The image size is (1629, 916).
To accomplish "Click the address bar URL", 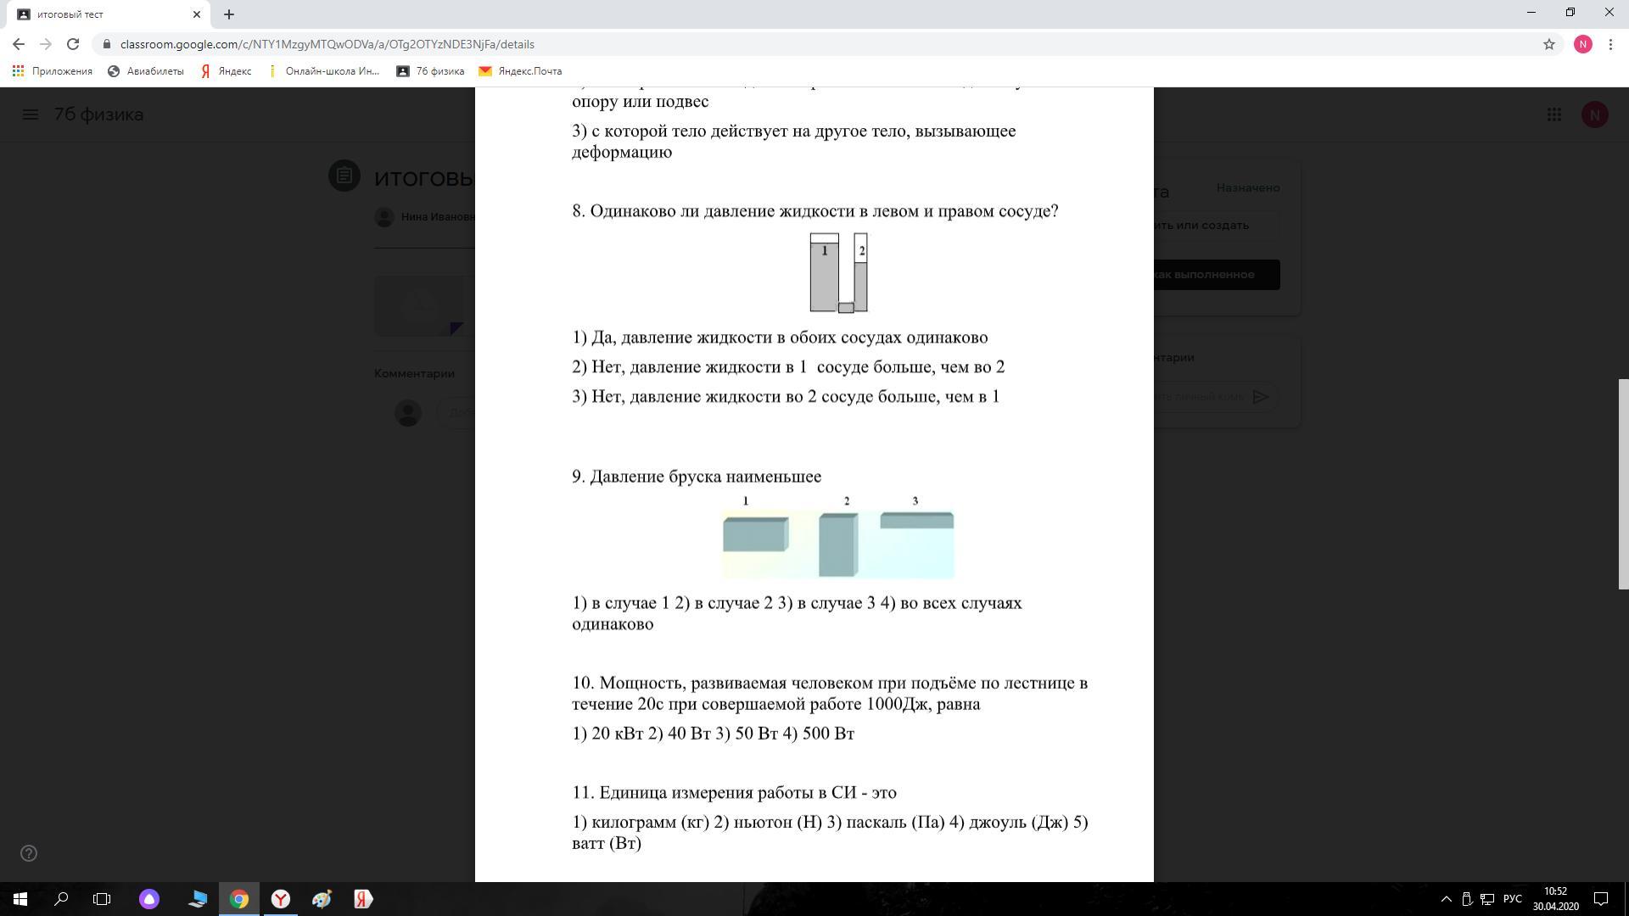I will (x=327, y=44).
